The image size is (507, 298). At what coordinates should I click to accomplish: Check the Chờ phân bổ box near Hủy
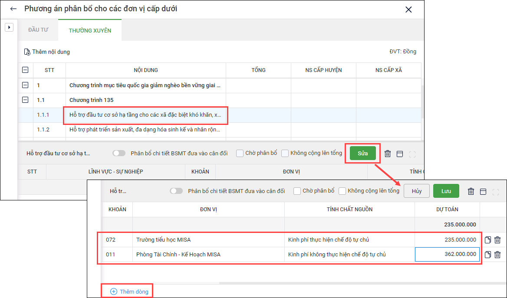point(297,191)
